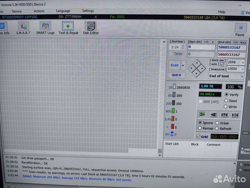Uncheck the auto block size checkbox
Image resolution: width=250 pixels, height=188 pixels.
[222, 64]
